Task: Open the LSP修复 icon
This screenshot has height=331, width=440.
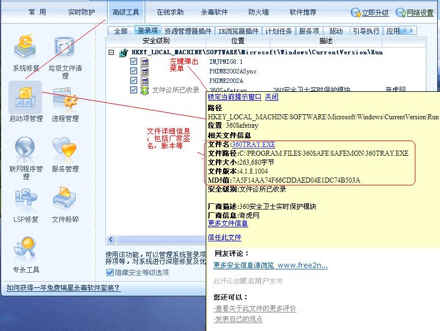Action: click(26, 198)
